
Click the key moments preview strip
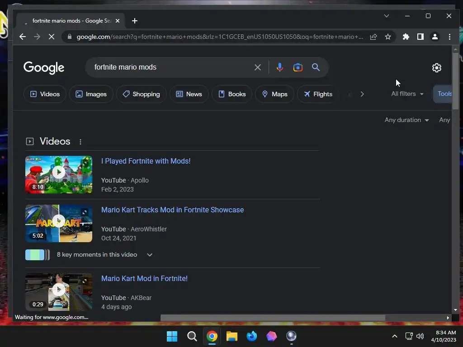tap(38, 255)
